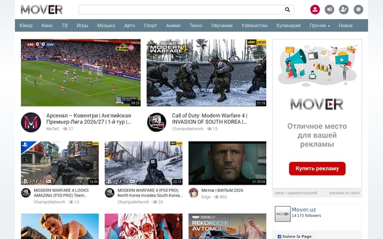The height and width of the screenshot is (239, 383).
Task: Open title Call of Duty: Modern Warfare 4 INVASION
Action: pyautogui.click(x=209, y=118)
